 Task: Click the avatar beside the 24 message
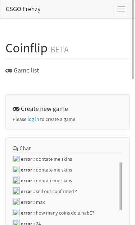click(16, 222)
